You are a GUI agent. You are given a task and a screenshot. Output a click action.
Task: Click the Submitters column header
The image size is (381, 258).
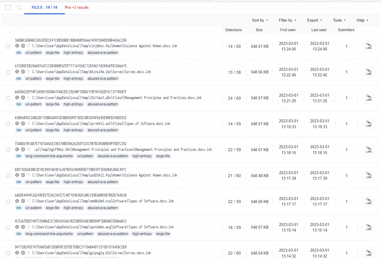click(346, 30)
